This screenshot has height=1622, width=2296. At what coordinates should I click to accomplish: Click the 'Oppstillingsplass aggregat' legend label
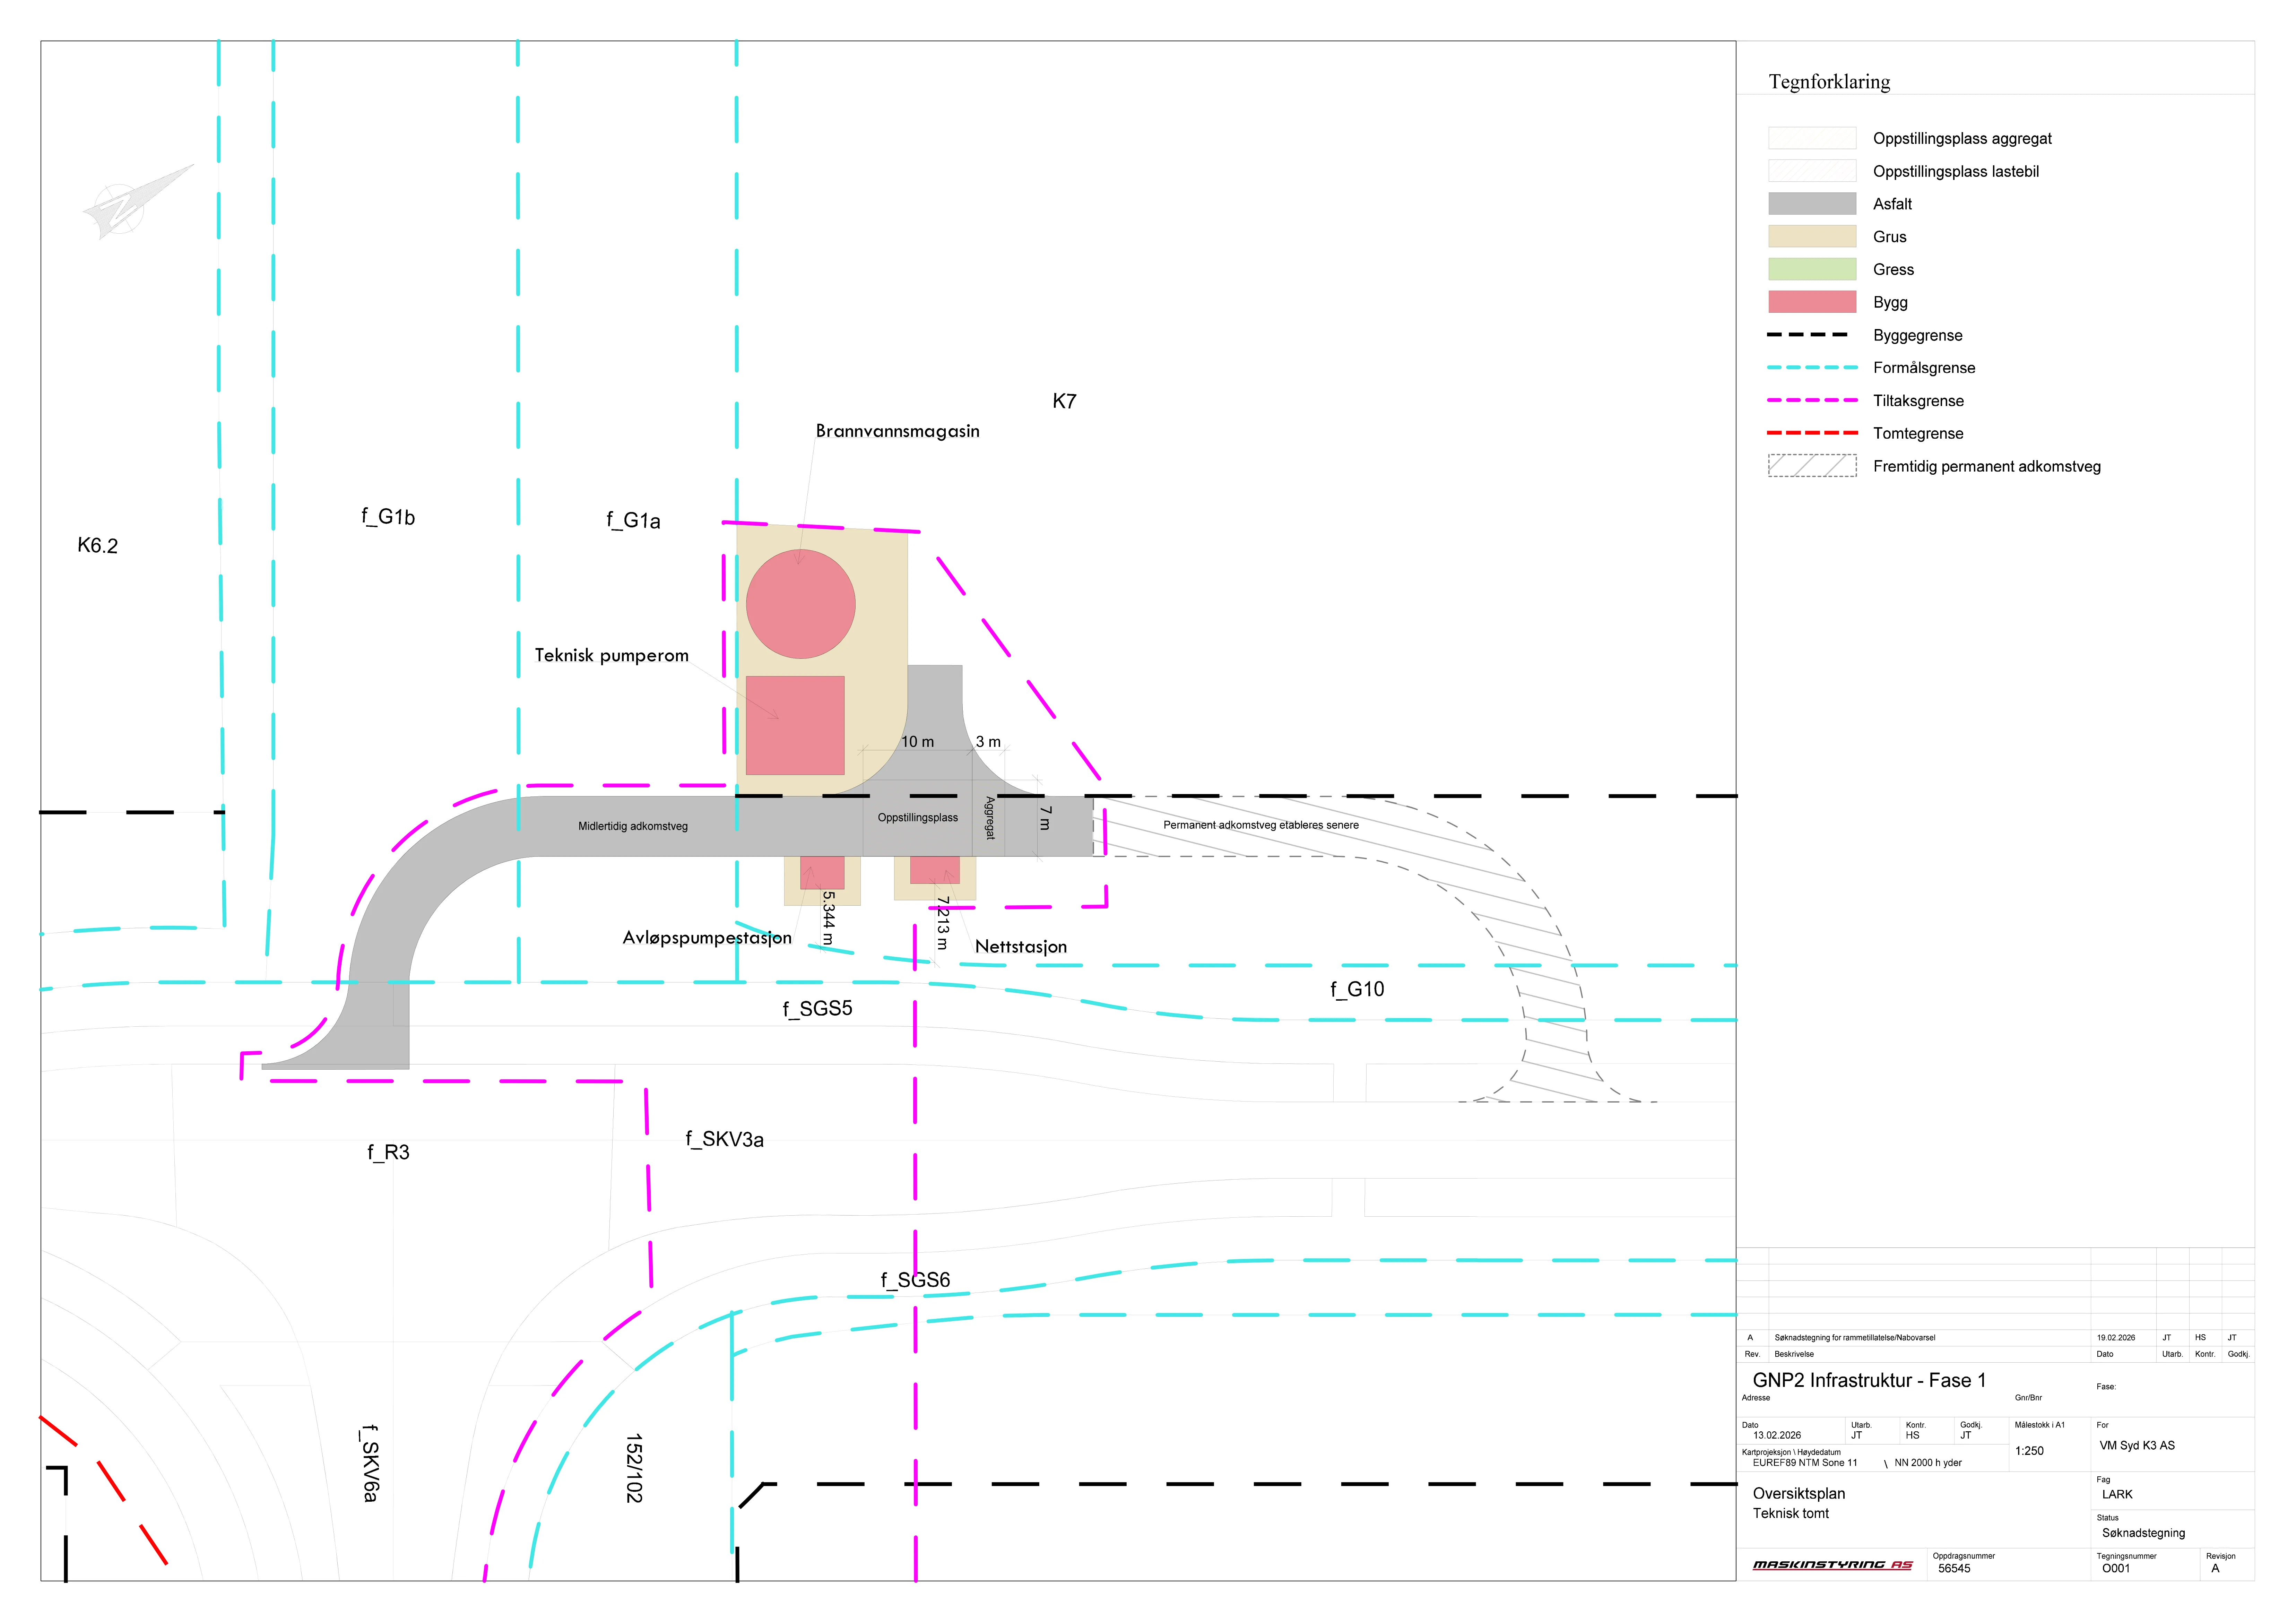tap(1962, 139)
